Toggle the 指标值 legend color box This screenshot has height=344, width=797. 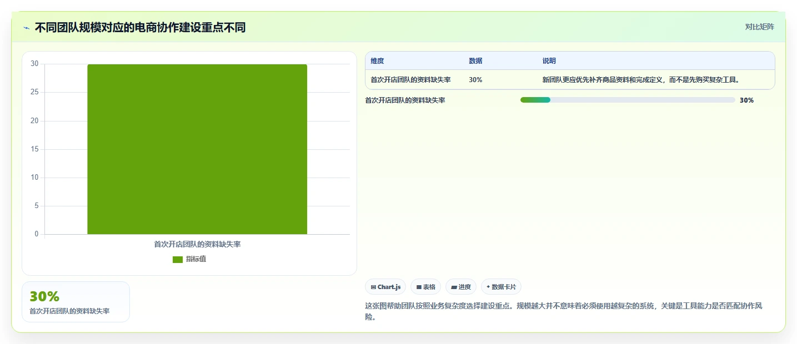[178, 260]
